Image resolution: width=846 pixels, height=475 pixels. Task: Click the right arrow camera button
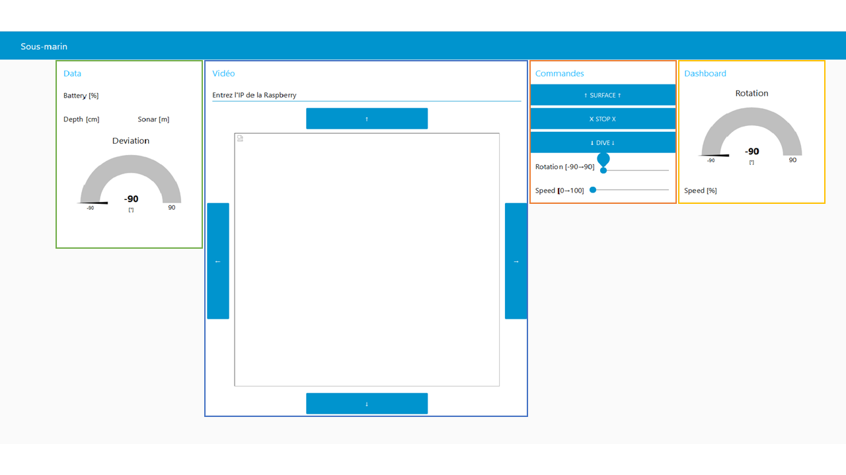point(516,261)
